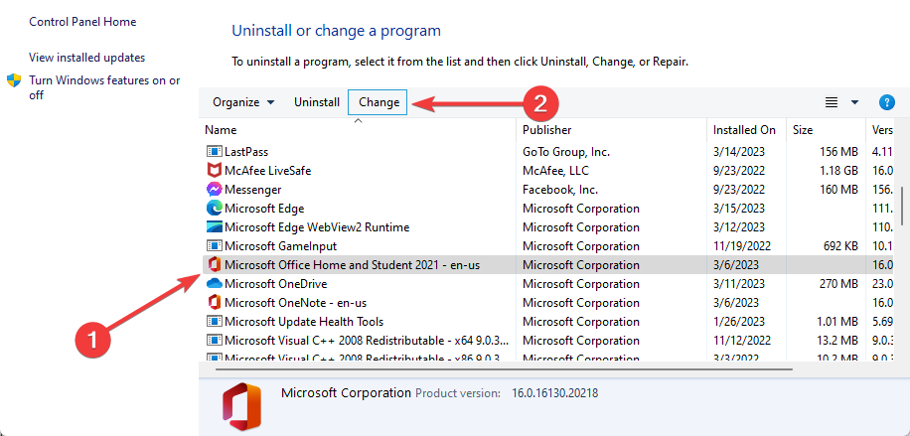
Task: Select Microsoft Edge in the list
Action: [x=264, y=208]
